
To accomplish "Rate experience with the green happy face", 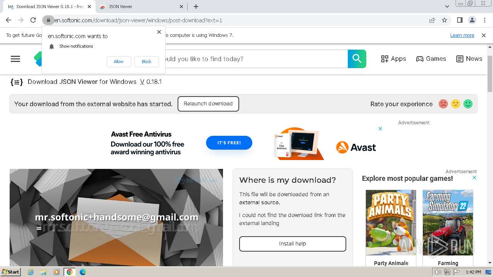I will pos(468,104).
